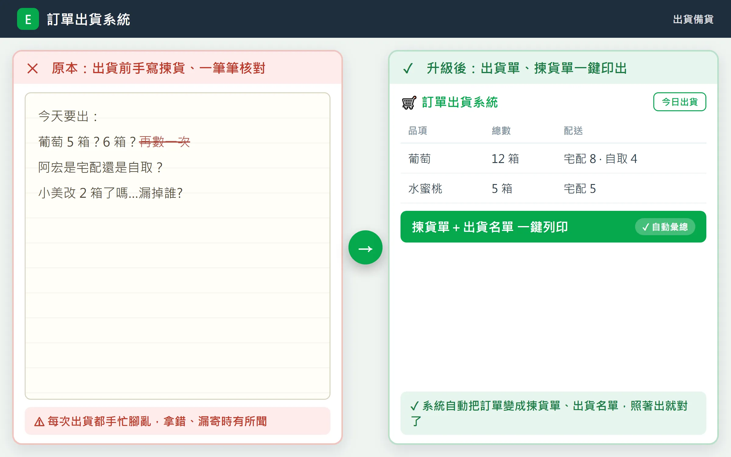Viewport: 731px width, 457px height.
Task: Click the 總數 column header
Action: [501, 131]
